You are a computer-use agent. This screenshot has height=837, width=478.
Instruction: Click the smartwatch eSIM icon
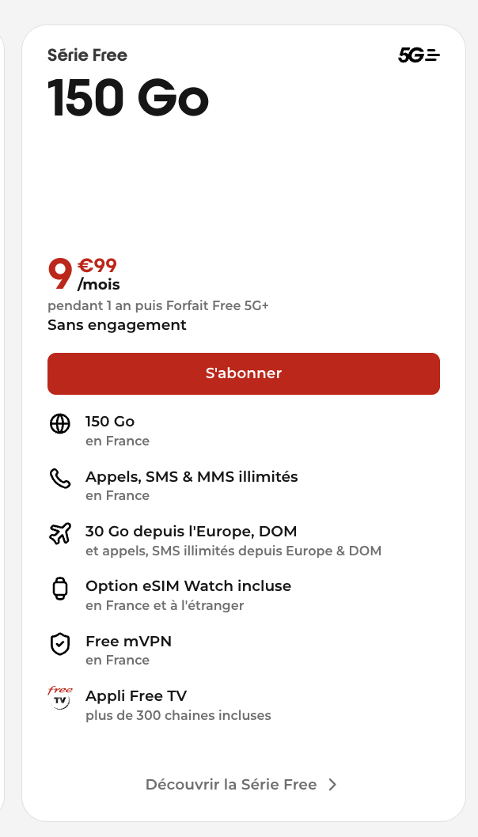point(60,589)
